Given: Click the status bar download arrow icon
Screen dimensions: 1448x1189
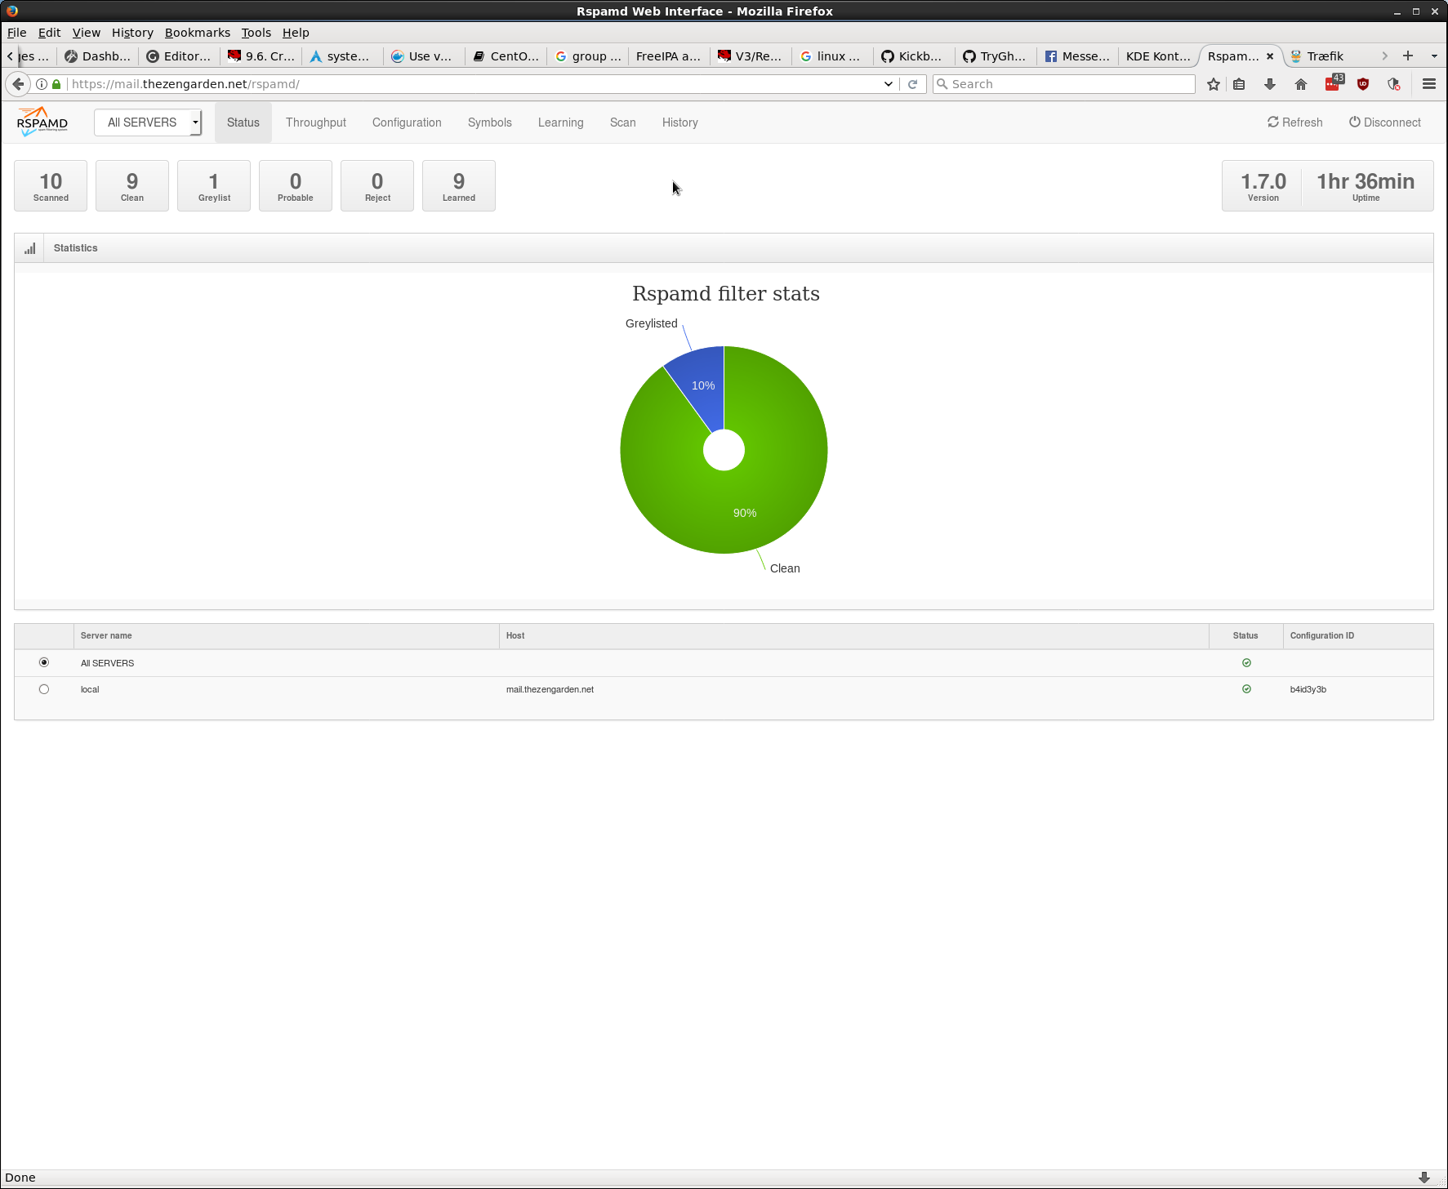Looking at the screenshot, I should pyautogui.click(x=1424, y=1178).
